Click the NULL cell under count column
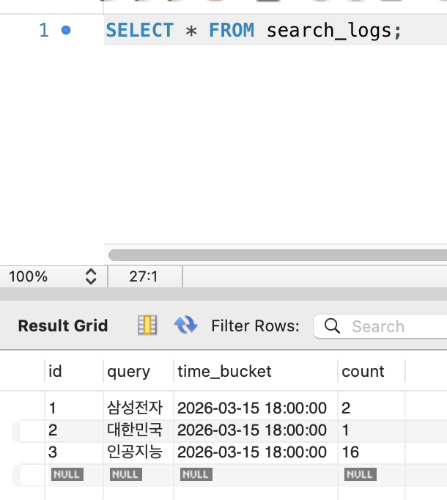Viewport: 447px width, 500px height. (x=360, y=474)
